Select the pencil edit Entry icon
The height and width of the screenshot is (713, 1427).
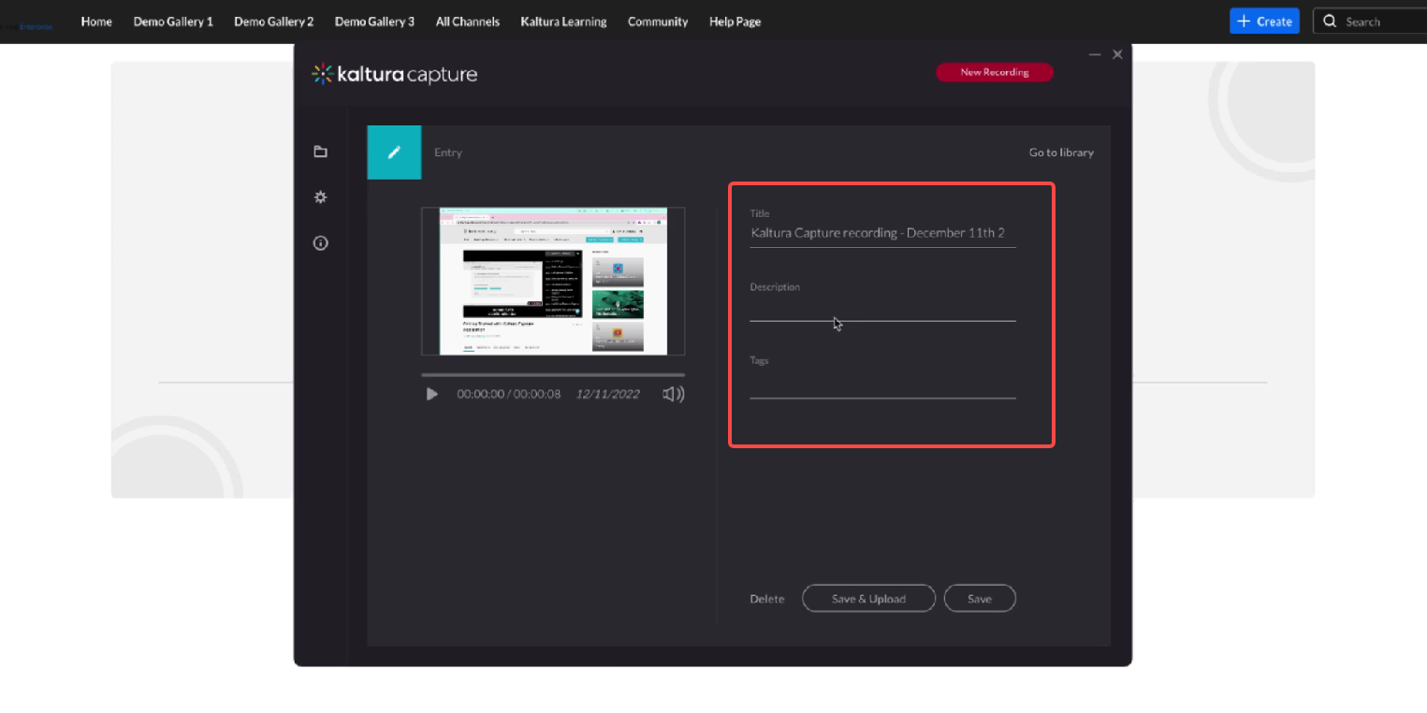(x=394, y=153)
